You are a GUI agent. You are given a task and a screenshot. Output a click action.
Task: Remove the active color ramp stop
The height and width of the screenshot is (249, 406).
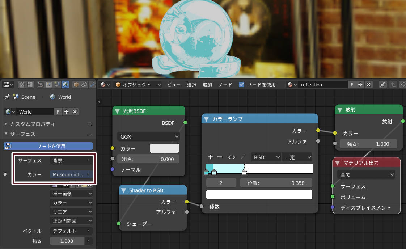tap(220, 157)
